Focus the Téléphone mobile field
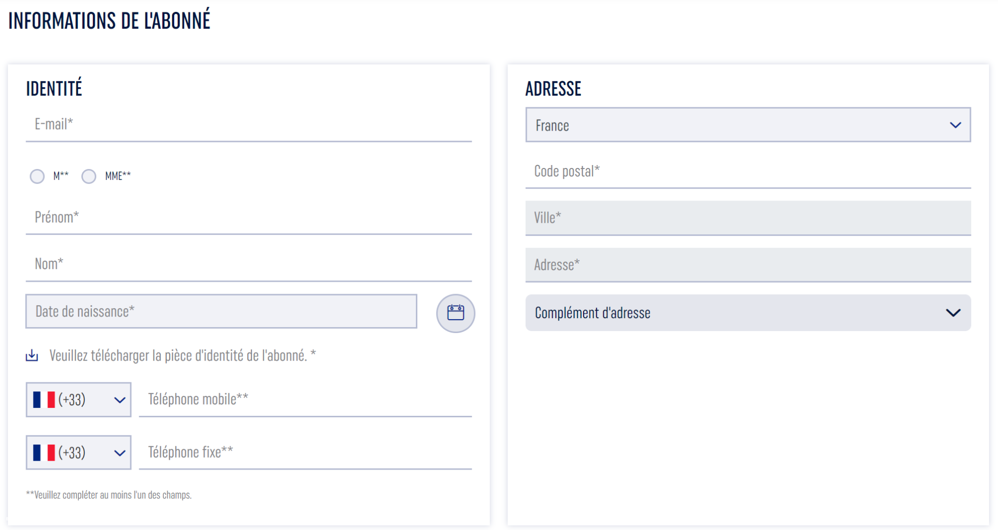Viewport: 998px width, 530px height. pyautogui.click(x=305, y=400)
